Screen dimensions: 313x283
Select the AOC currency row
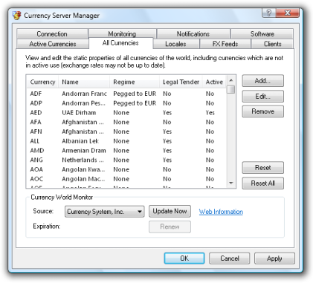point(126,179)
